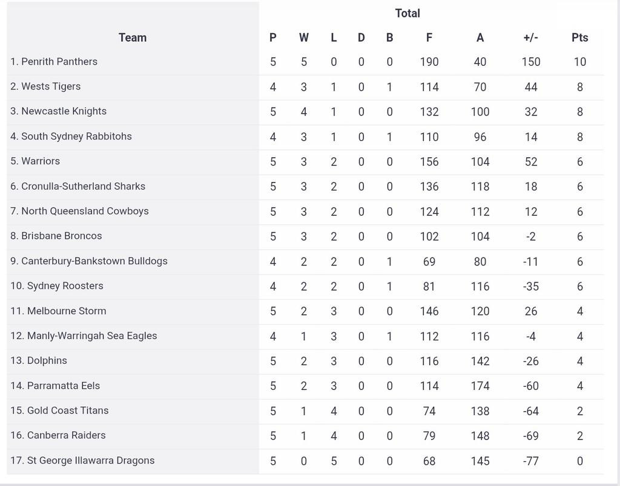Screen dimensions: 620x486
Task: Click the W wins column header
Action: coord(303,37)
